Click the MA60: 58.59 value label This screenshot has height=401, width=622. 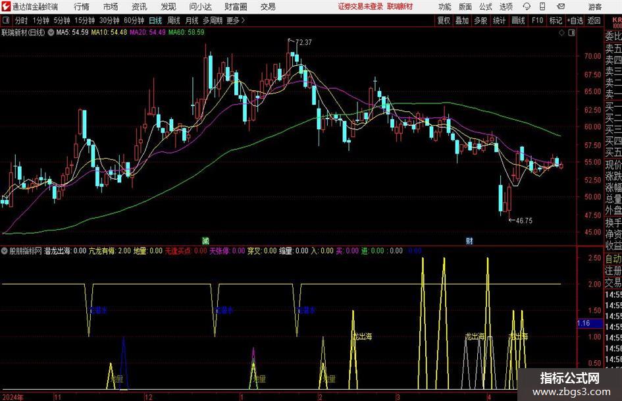coord(186,32)
